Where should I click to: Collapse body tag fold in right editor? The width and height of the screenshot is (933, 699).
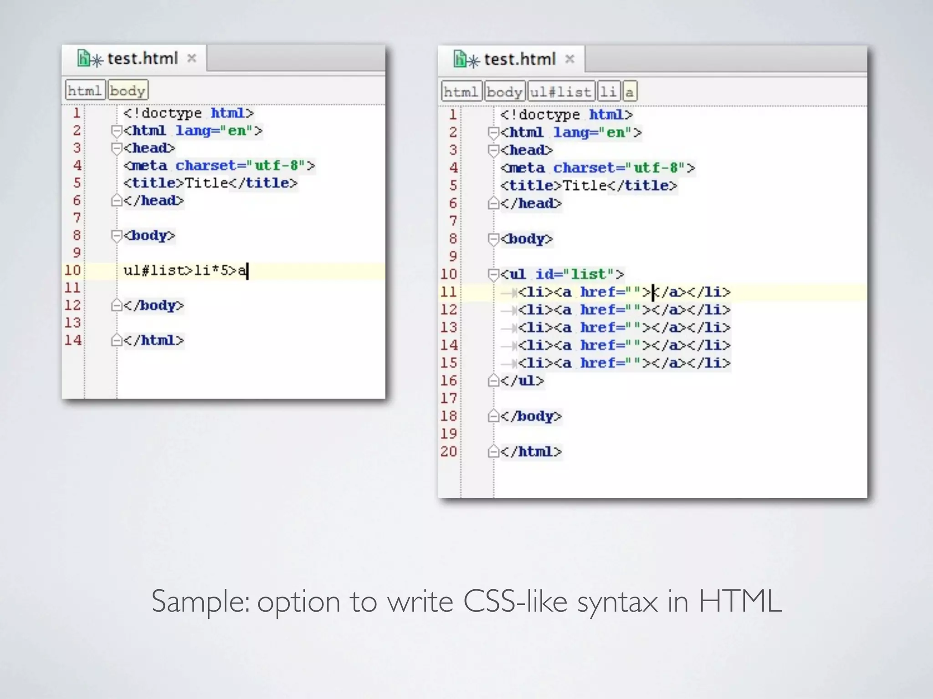(493, 239)
